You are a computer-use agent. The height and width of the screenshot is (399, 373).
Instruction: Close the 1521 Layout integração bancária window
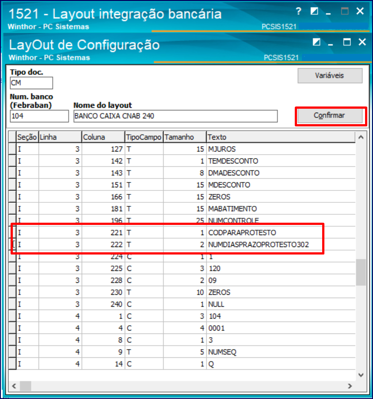(x=360, y=11)
